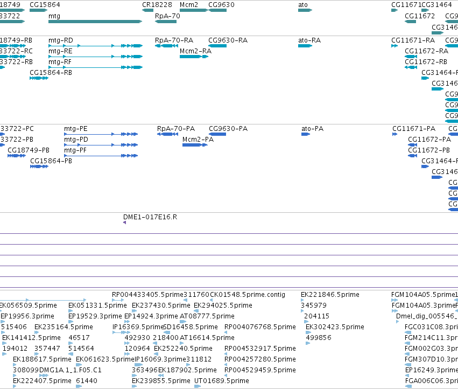Select the Mcm2 gene label
This screenshot has height=389, width=458.
pyautogui.click(x=189, y=5)
